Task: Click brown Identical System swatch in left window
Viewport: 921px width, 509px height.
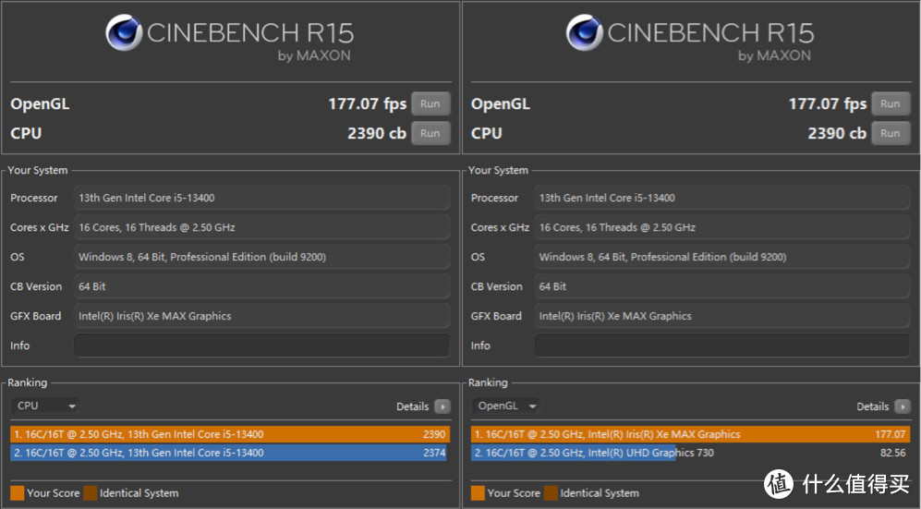Action: pos(90,493)
